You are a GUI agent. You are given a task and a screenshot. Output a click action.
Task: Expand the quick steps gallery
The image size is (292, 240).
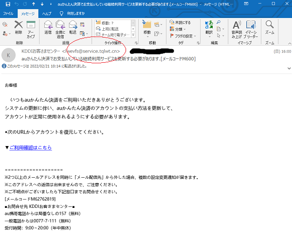133,35
